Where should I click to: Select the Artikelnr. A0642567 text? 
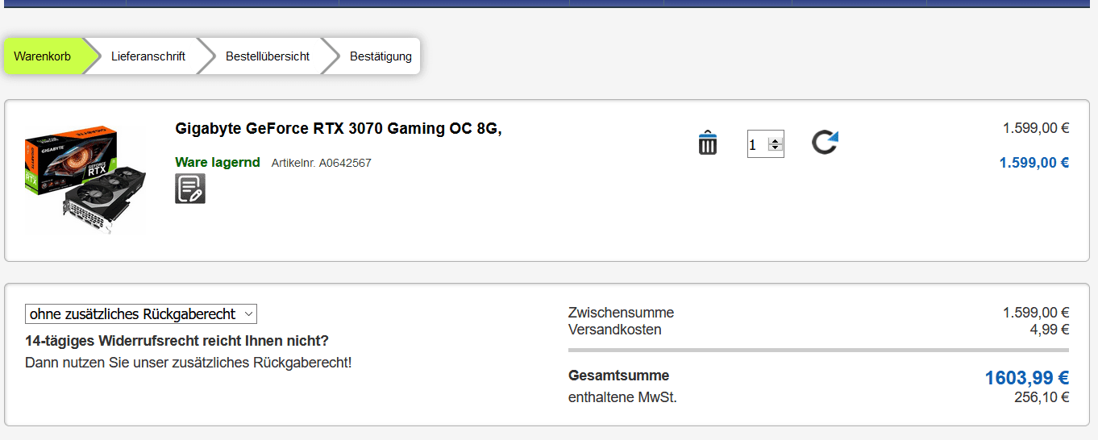pos(322,163)
